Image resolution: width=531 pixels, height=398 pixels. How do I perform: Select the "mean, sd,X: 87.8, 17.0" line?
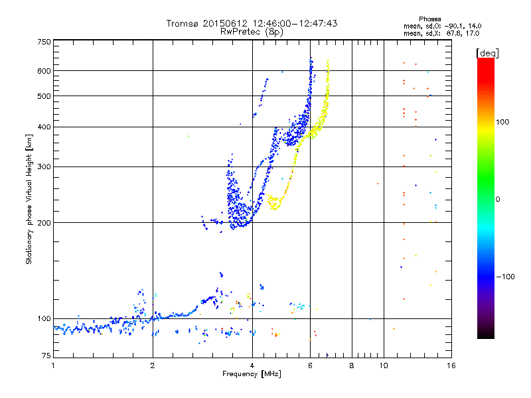click(x=441, y=33)
